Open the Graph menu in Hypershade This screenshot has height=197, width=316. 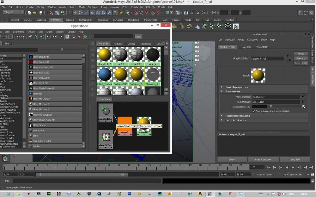click(x=49, y=32)
